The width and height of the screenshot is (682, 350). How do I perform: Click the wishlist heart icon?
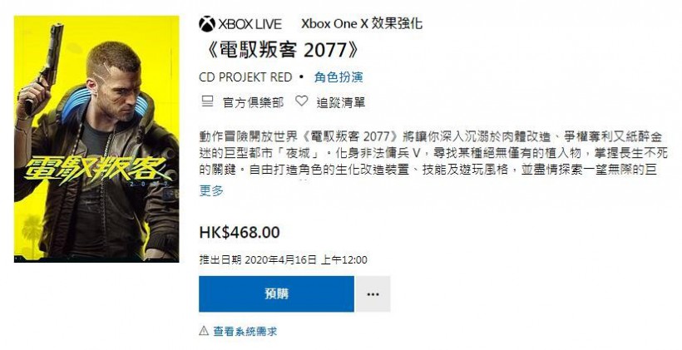tap(301, 101)
